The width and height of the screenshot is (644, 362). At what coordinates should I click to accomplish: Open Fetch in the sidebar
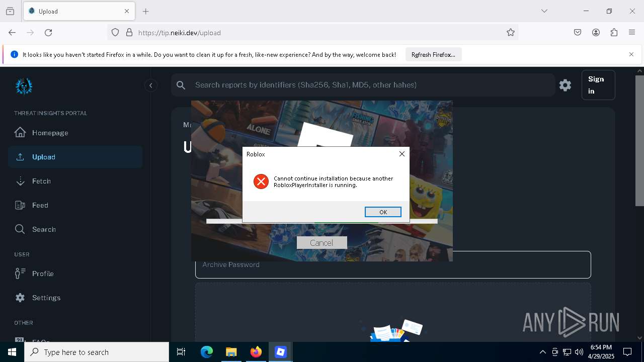(75, 181)
